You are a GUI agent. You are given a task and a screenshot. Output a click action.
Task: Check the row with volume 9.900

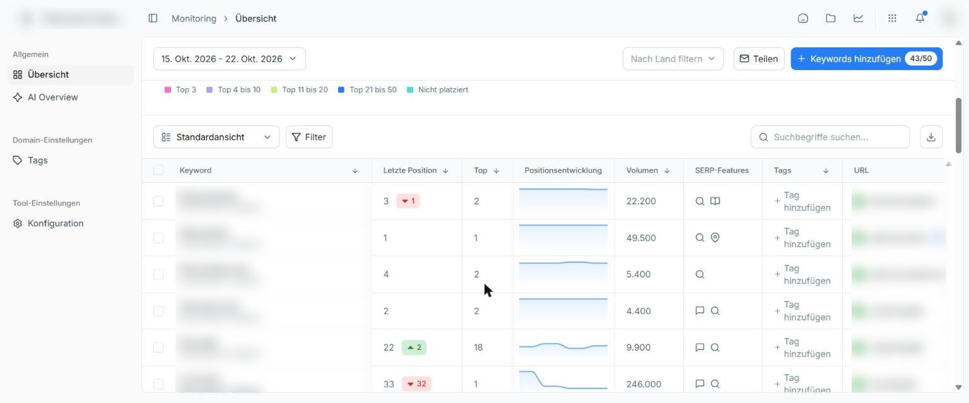(x=158, y=348)
